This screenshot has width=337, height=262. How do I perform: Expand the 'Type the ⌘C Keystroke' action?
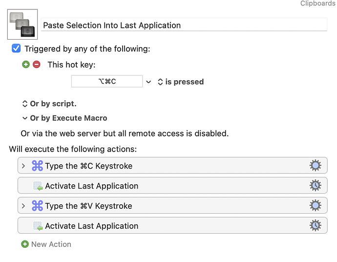23,166
